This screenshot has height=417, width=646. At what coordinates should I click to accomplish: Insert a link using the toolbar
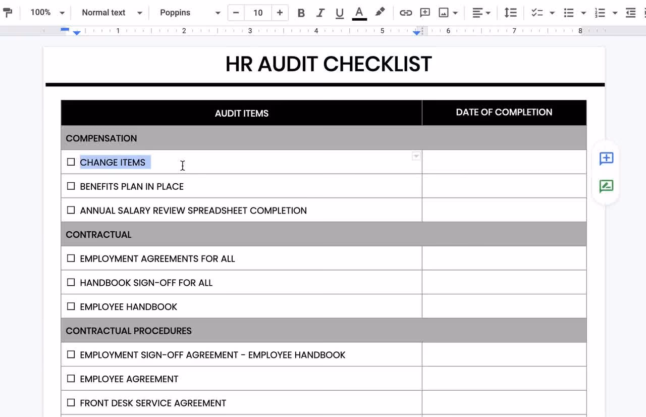(x=406, y=13)
